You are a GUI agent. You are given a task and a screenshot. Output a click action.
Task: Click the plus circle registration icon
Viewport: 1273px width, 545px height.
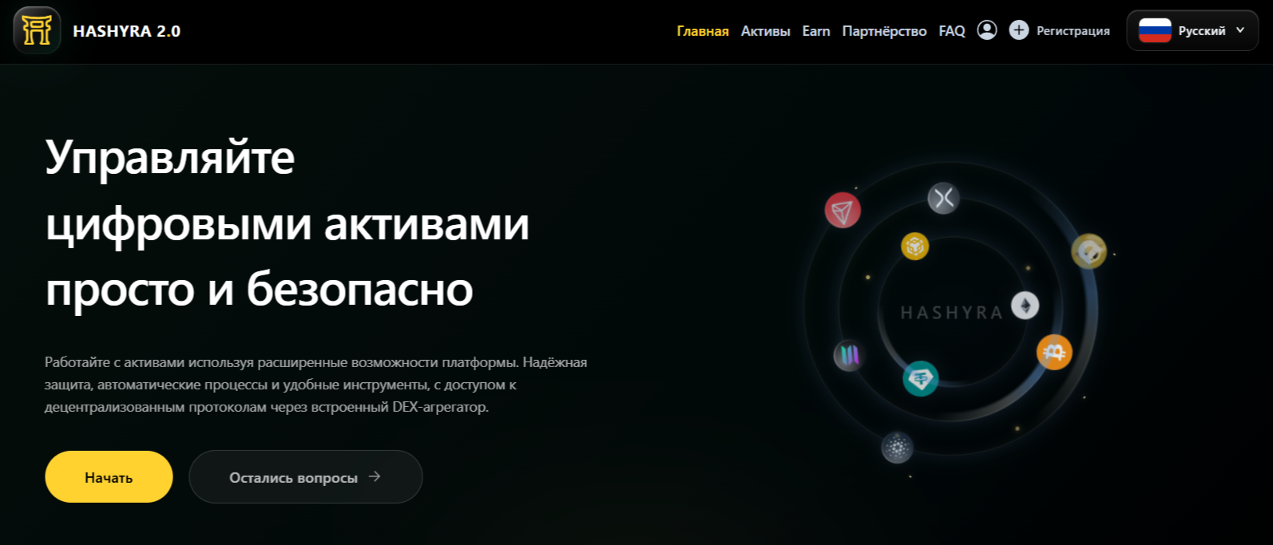(1019, 30)
